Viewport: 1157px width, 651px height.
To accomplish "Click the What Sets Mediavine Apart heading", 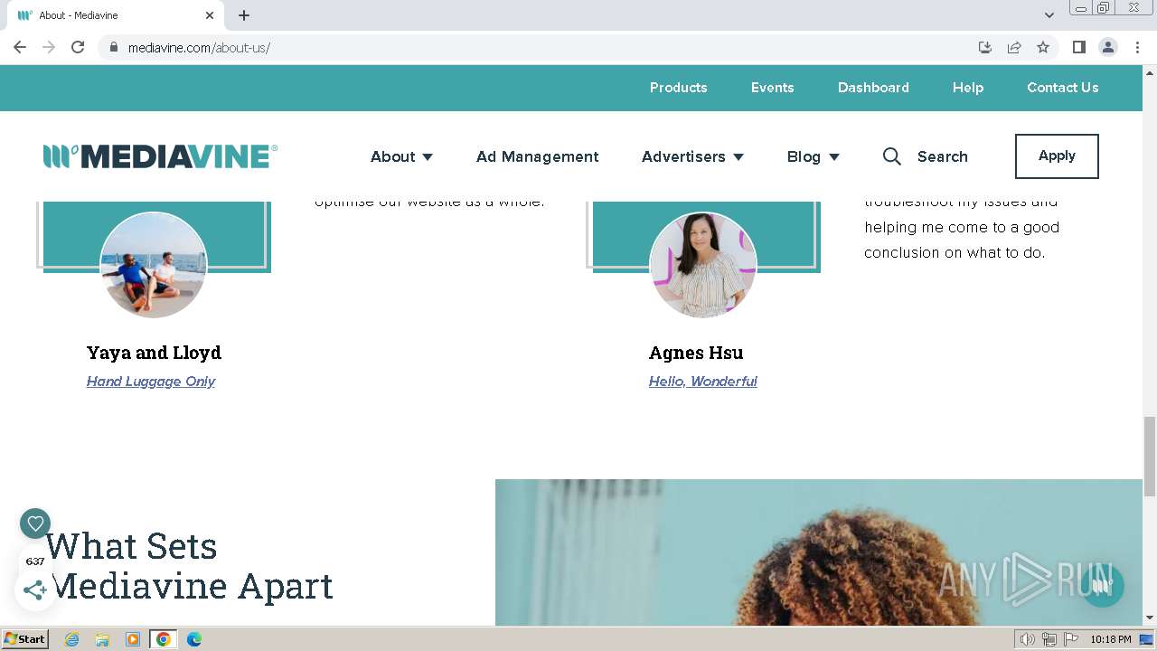I will click(x=190, y=566).
